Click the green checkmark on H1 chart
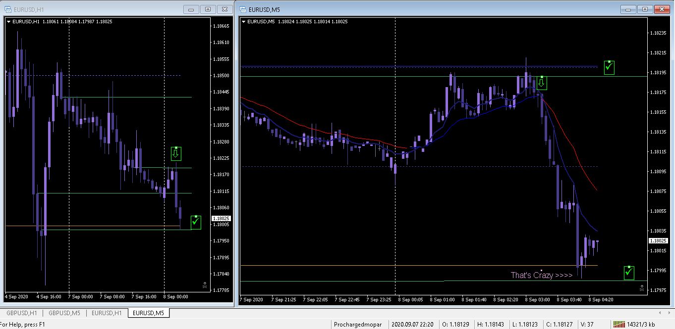Image resolution: width=675 pixels, height=329 pixels. tap(196, 222)
